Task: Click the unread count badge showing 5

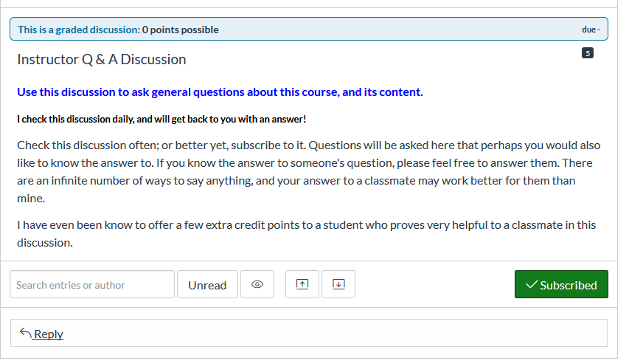Action: point(587,53)
